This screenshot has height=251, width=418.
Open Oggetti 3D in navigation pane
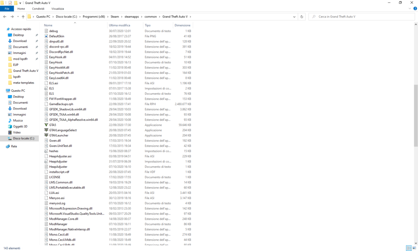pyautogui.click(x=20, y=127)
